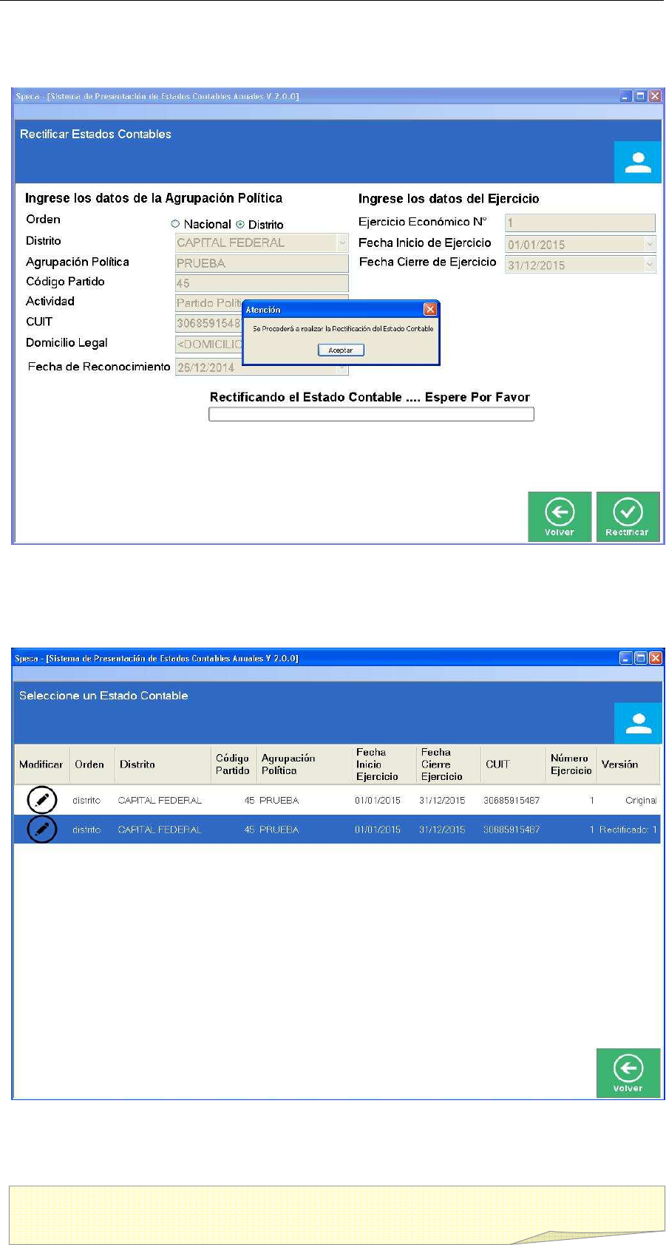Click the pencil edit icon for the Original row

(41, 800)
